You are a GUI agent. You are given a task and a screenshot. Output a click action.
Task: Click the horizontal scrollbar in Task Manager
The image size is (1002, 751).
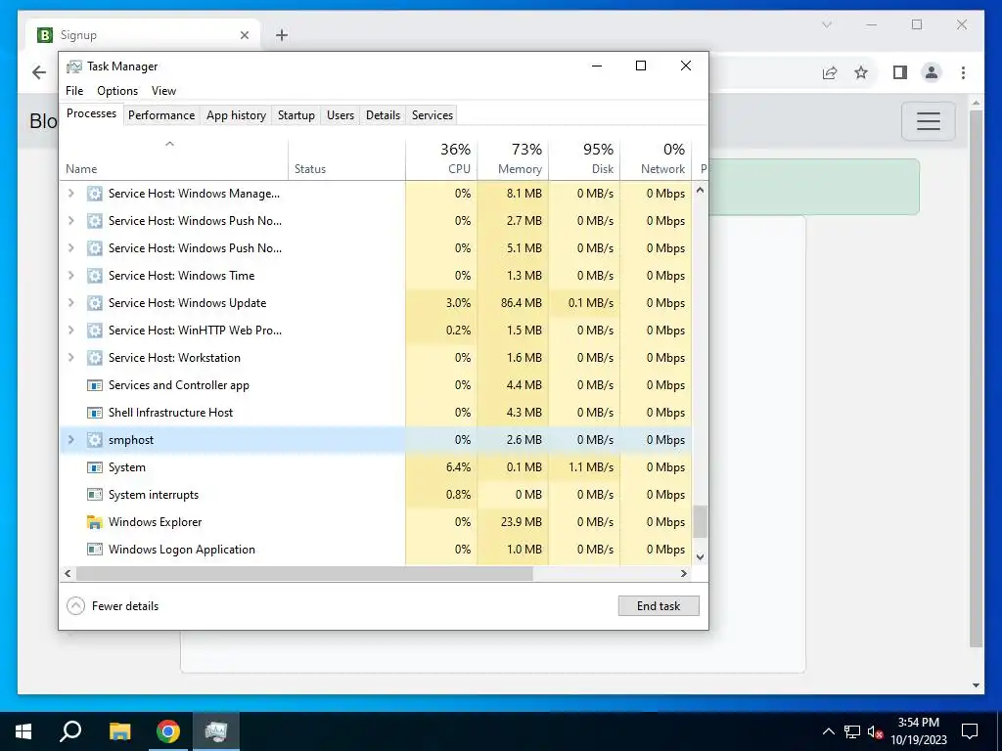coord(304,573)
